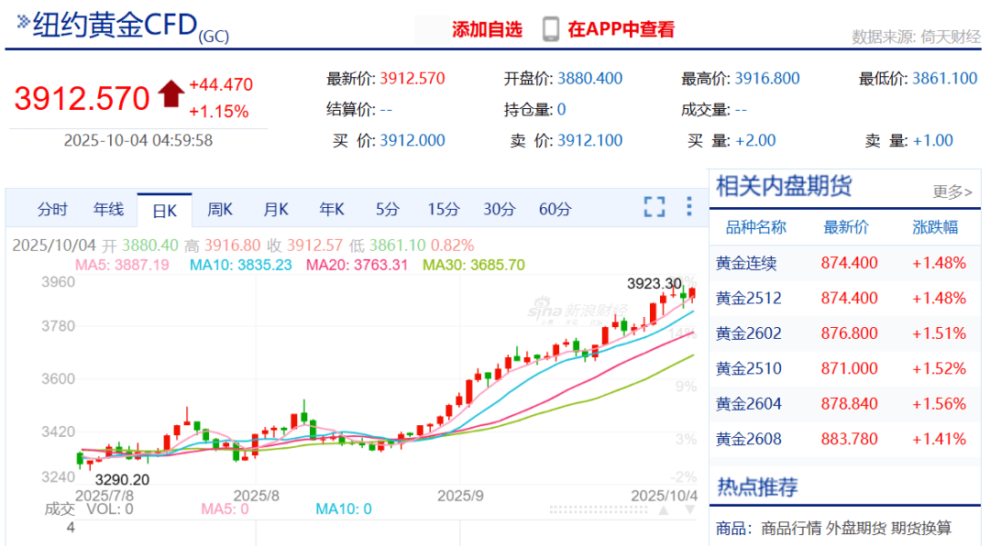Click the double-arrow icon before 纽约黄金CFD
The height and width of the screenshot is (546, 990).
click(x=22, y=21)
